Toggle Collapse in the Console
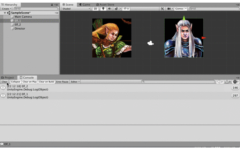240x150 pixels. click(15, 82)
